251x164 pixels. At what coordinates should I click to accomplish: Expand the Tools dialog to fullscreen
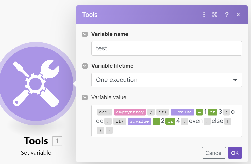point(215,15)
